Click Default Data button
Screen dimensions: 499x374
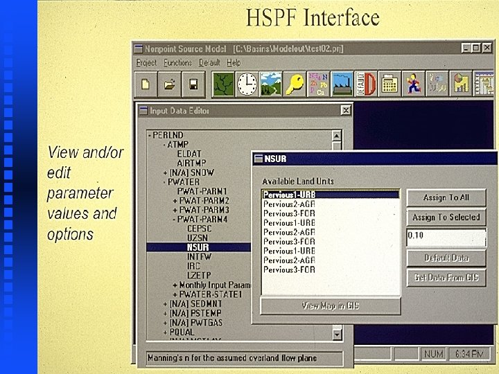pos(446,258)
